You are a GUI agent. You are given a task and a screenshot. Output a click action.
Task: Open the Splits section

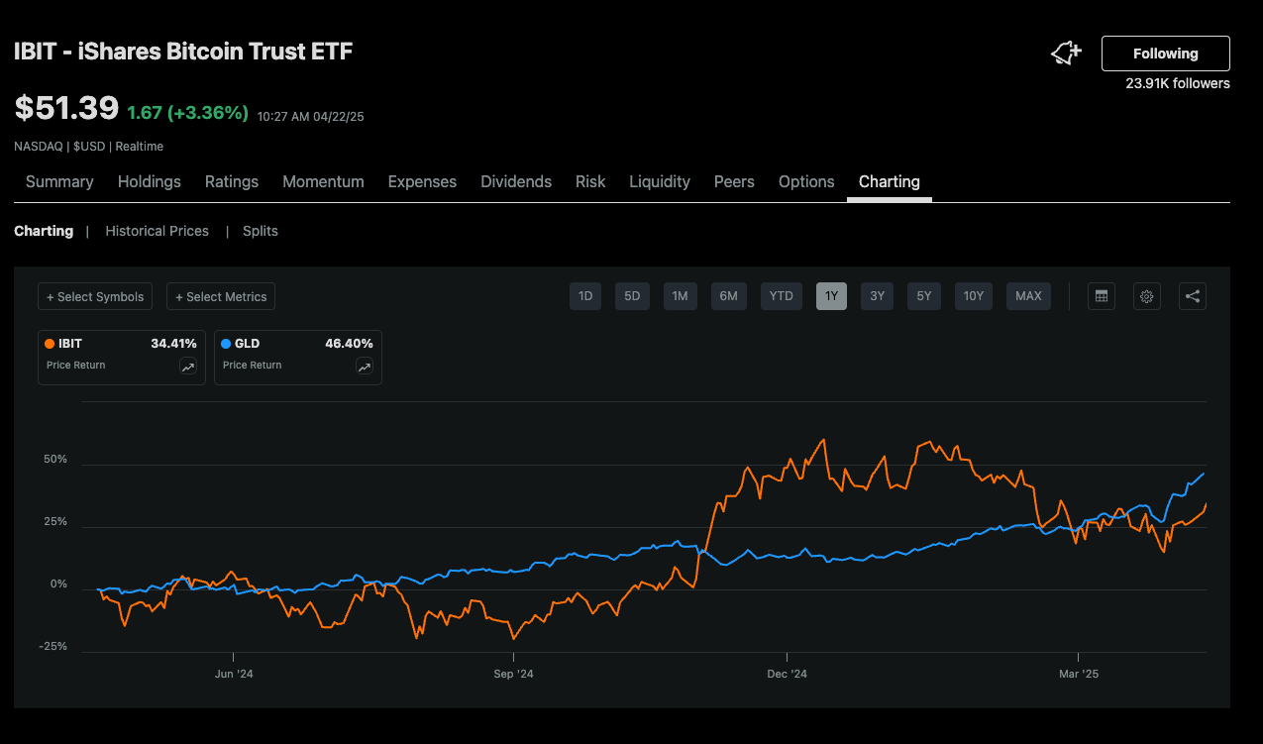coord(260,231)
